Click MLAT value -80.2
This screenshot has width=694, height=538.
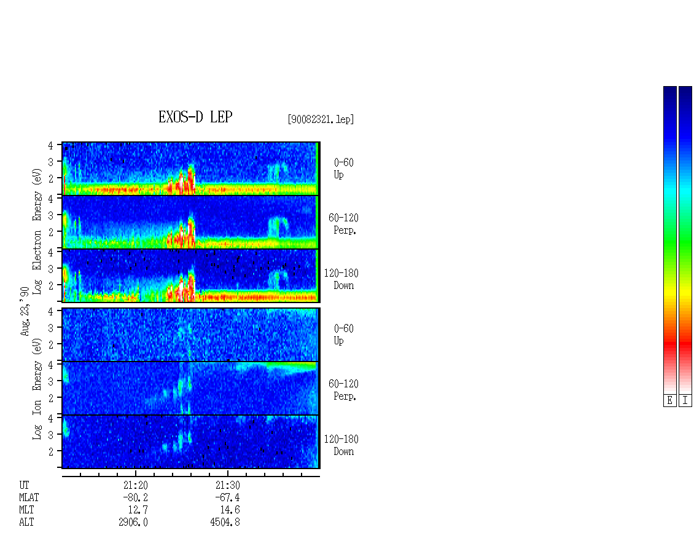(135, 497)
